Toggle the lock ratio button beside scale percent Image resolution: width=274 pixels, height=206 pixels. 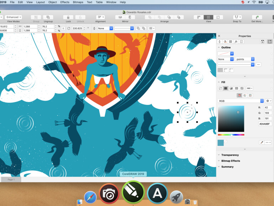click(x=63, y=29)
